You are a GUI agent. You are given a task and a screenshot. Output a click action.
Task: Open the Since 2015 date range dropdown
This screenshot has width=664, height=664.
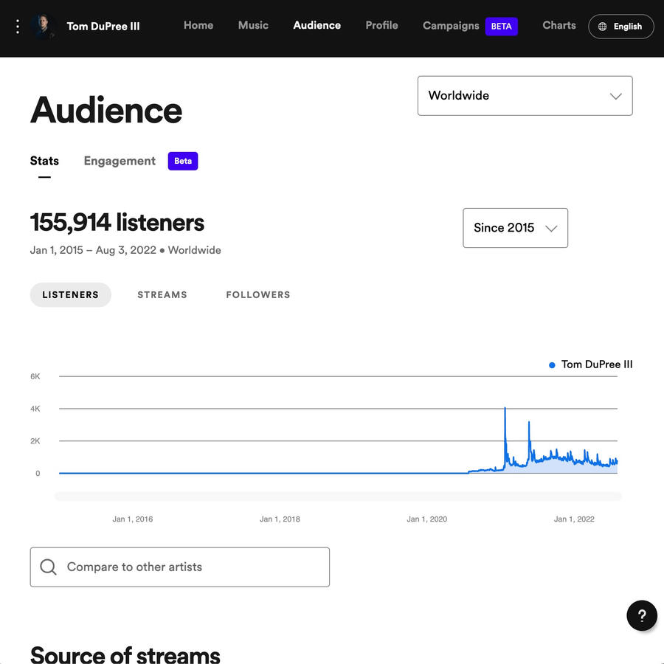click(515, 228)
